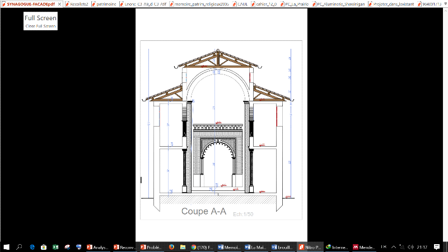Click the taskbar clock showing 21:17
448x252 pixels.
[x=422, y=246]
